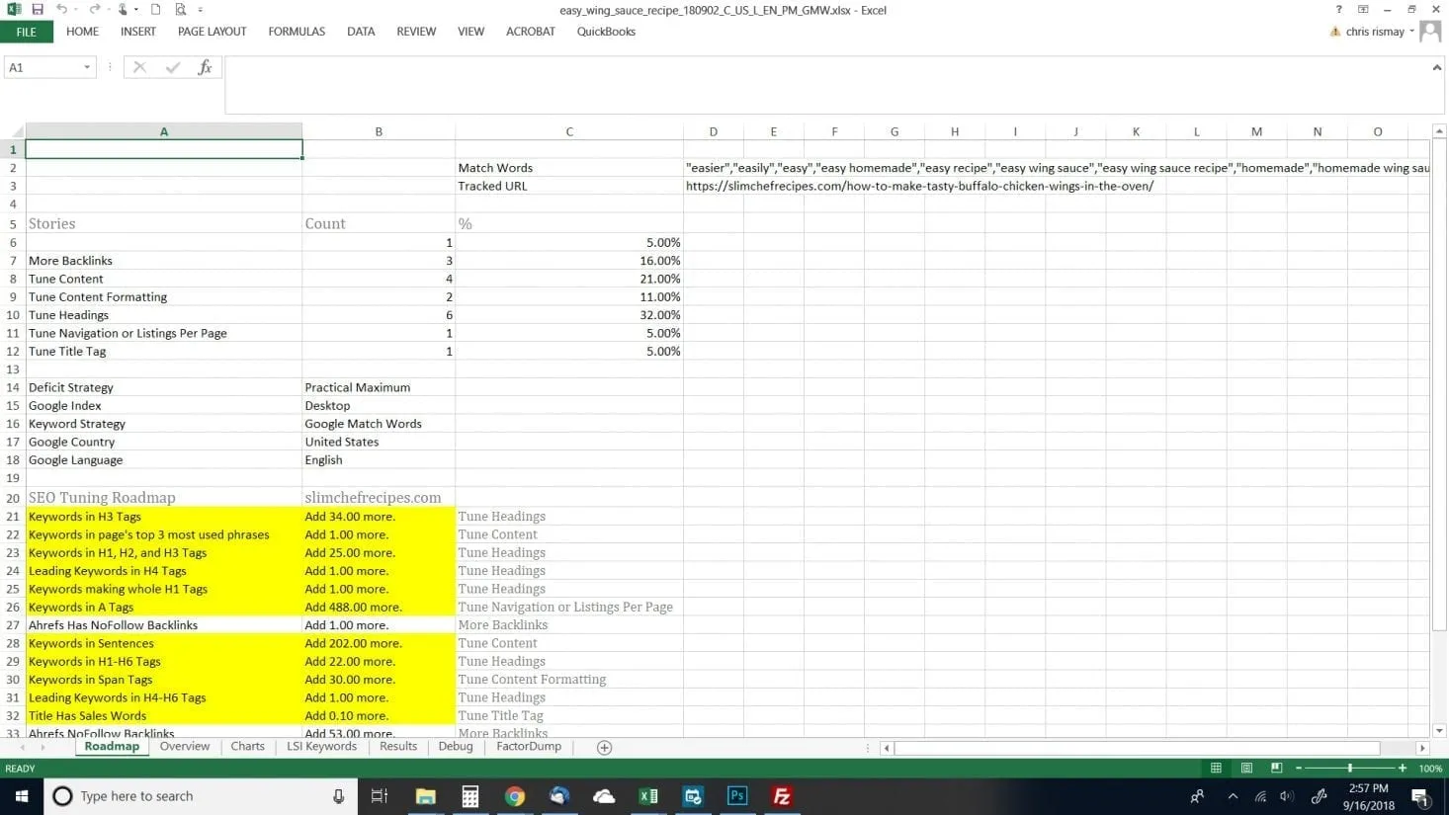Add a new sheet with plus icon
The width and height of the screenshot is (1449, 815).
point(604,748)
